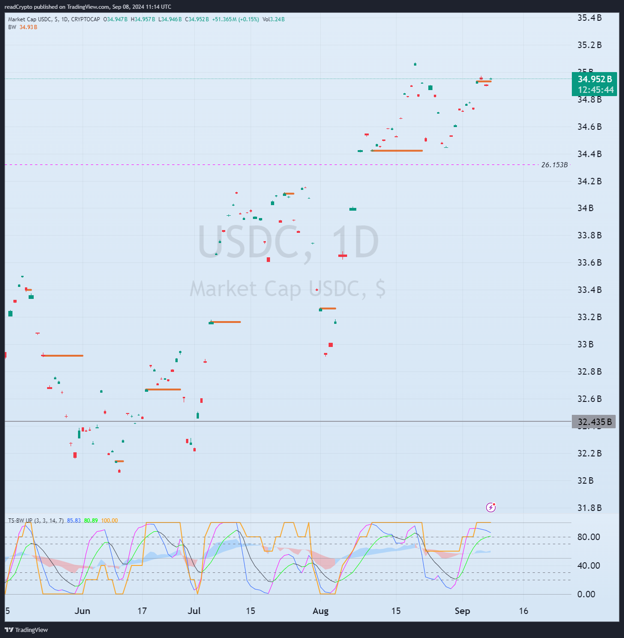Click the high value H34.957B
624x638 pixels.
(143, 19)
